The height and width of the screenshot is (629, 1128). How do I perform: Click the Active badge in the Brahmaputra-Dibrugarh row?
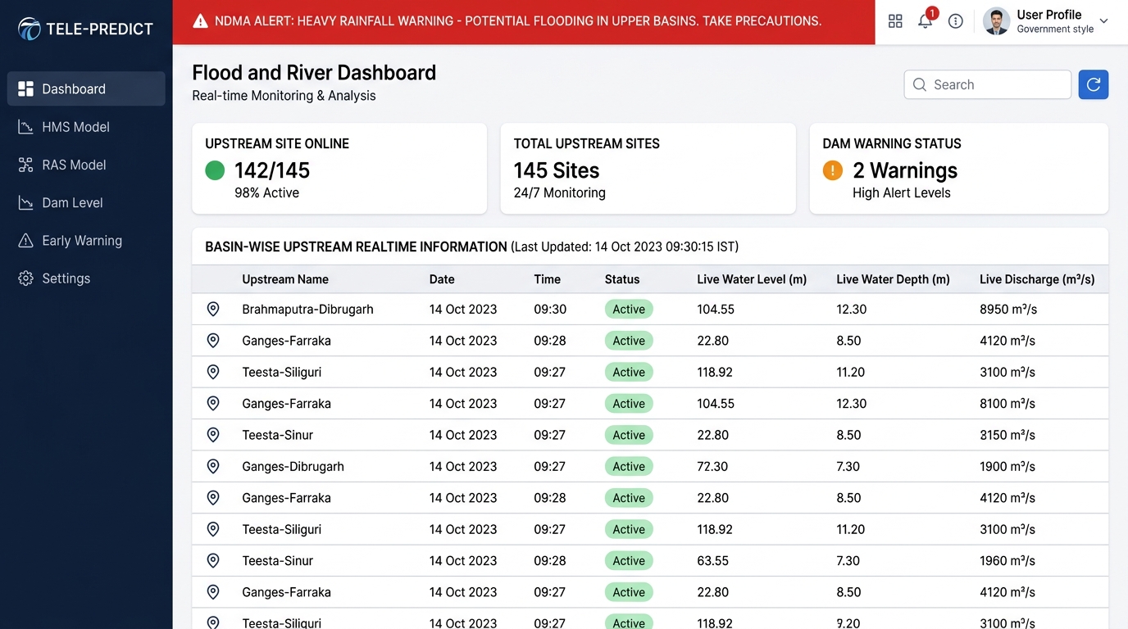tap(629, 310)
